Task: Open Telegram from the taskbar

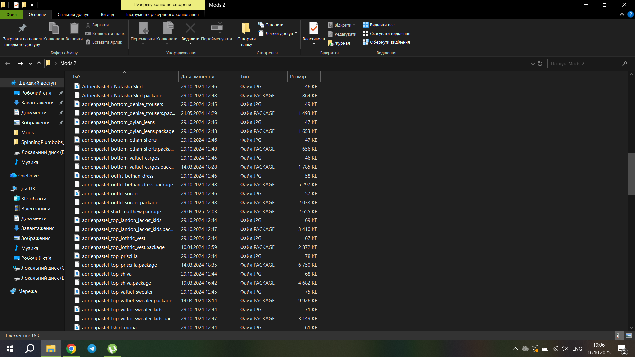Action: [92, 349]
